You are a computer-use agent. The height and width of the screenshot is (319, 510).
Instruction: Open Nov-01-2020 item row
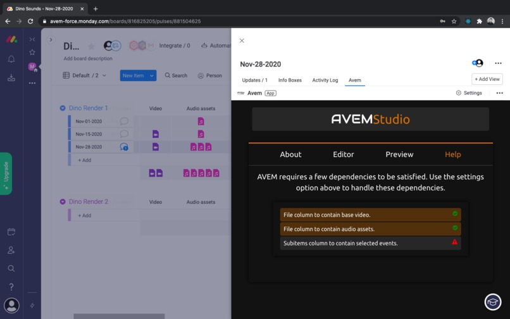click(89, 121)
